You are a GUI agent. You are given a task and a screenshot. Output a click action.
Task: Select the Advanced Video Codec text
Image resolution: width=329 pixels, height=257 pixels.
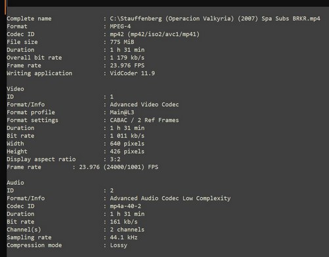click(144, 104)
